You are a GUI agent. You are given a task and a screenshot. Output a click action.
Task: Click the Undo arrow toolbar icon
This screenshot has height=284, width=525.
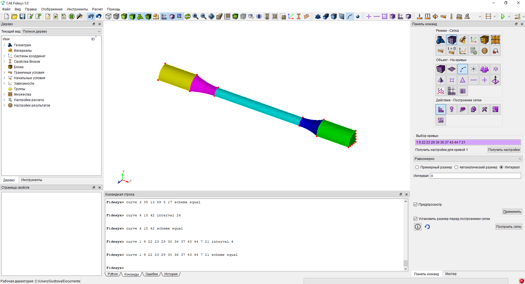[99, 16]
